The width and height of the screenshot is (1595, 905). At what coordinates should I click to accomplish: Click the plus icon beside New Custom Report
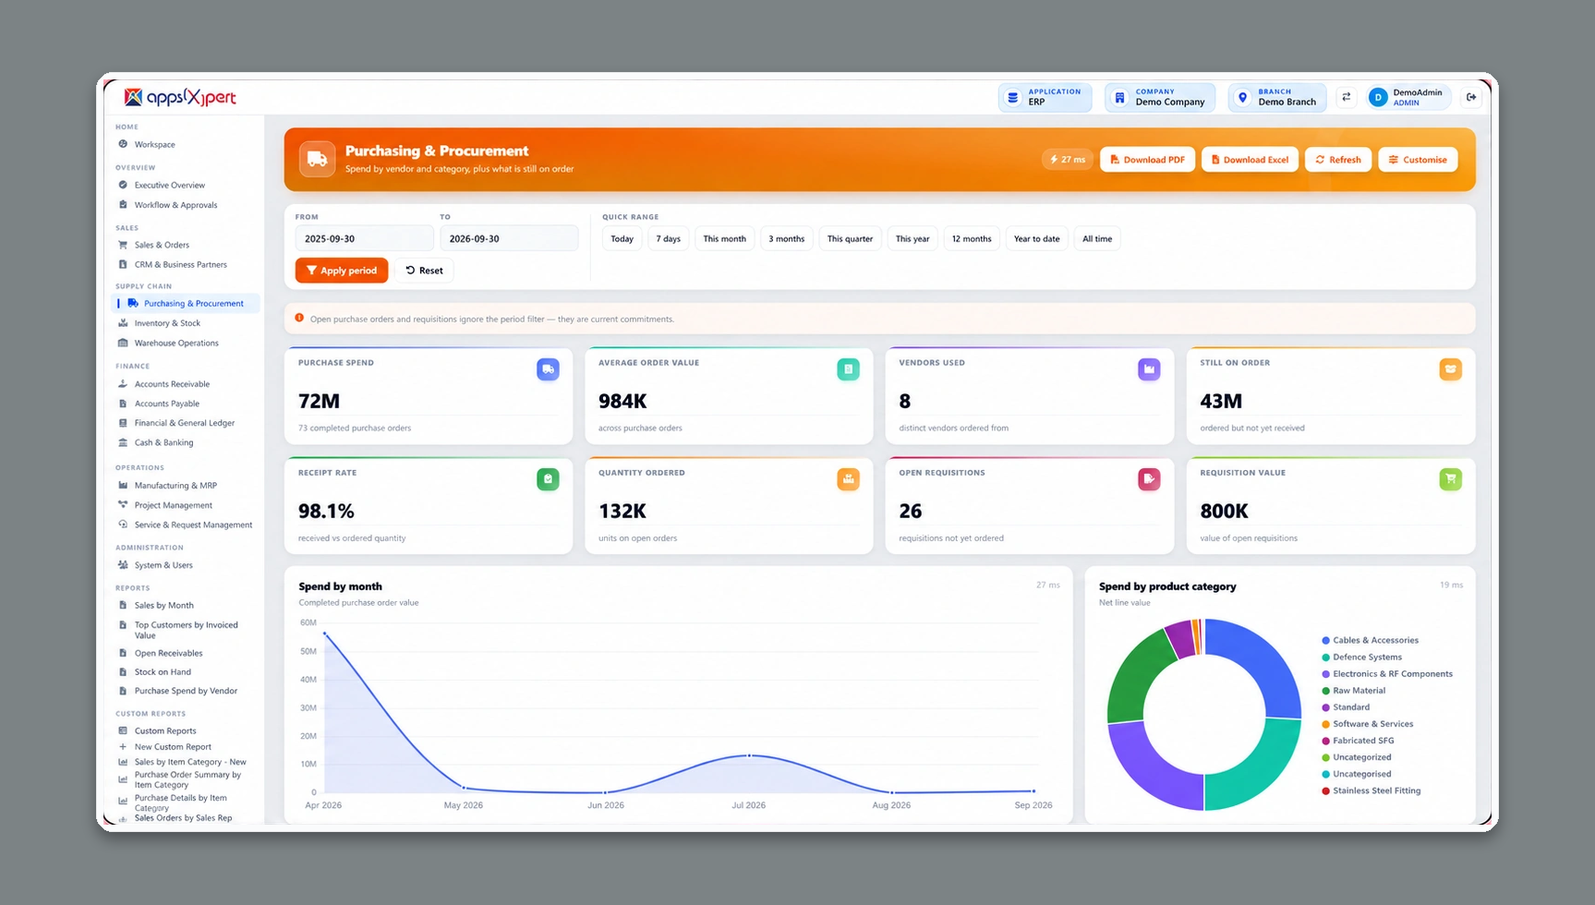[x=123, y=747]
